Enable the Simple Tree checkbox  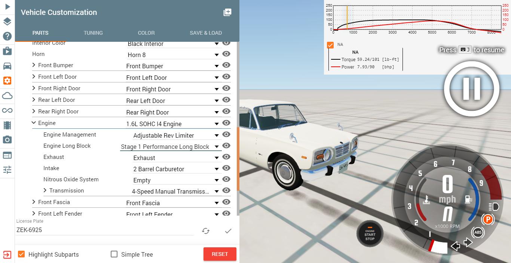click(114, 254)
